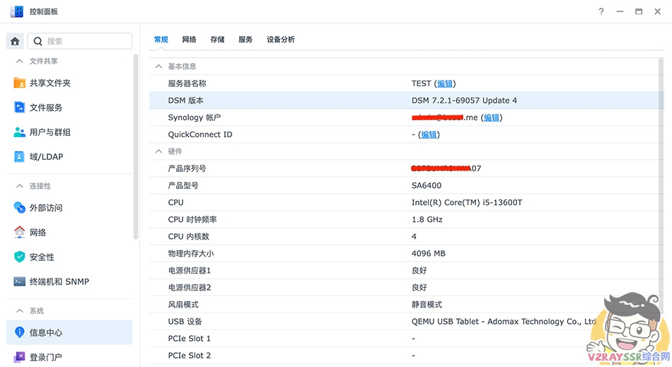
Task: Select the CPU 内核数 row label
Action: pos(189,236)
